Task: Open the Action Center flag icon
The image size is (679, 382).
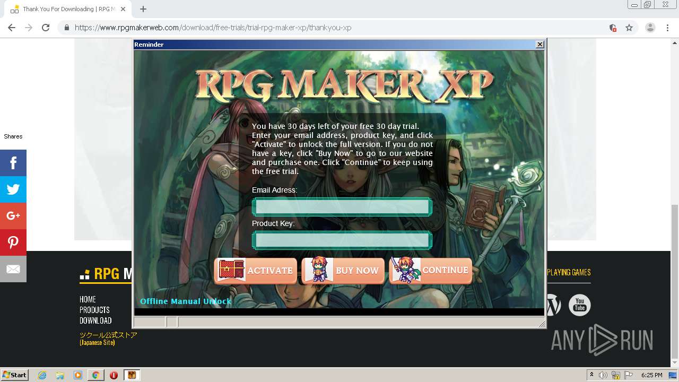Action: tap(628, 375)
